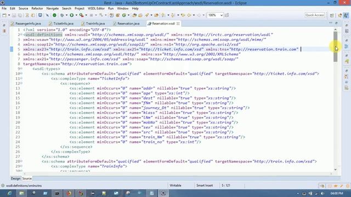The height and width of the screenshot is (197, 351).
Task: Click the Search flashlight icon in toolbar
Action: [x=147, y=15]
